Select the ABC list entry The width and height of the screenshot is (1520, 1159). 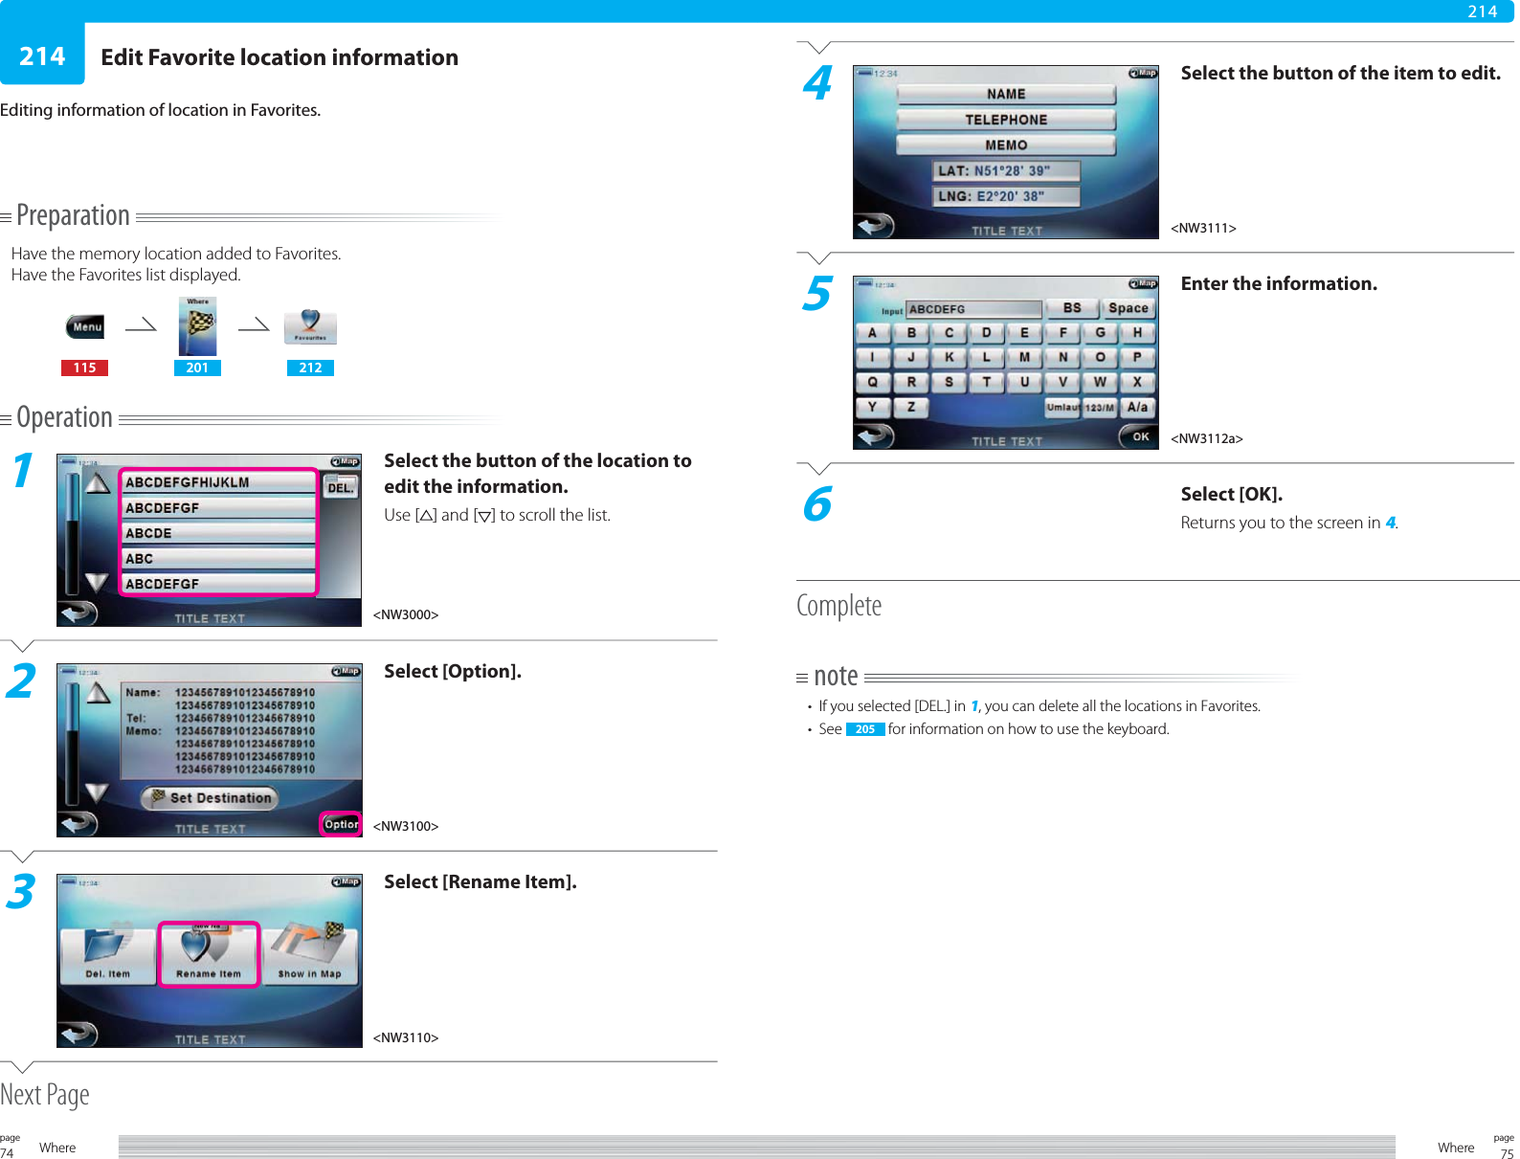(x=218, y=559)
